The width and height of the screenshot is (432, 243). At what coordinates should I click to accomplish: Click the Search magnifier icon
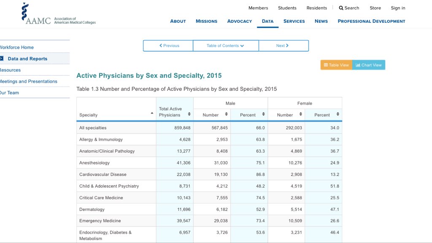341,8
